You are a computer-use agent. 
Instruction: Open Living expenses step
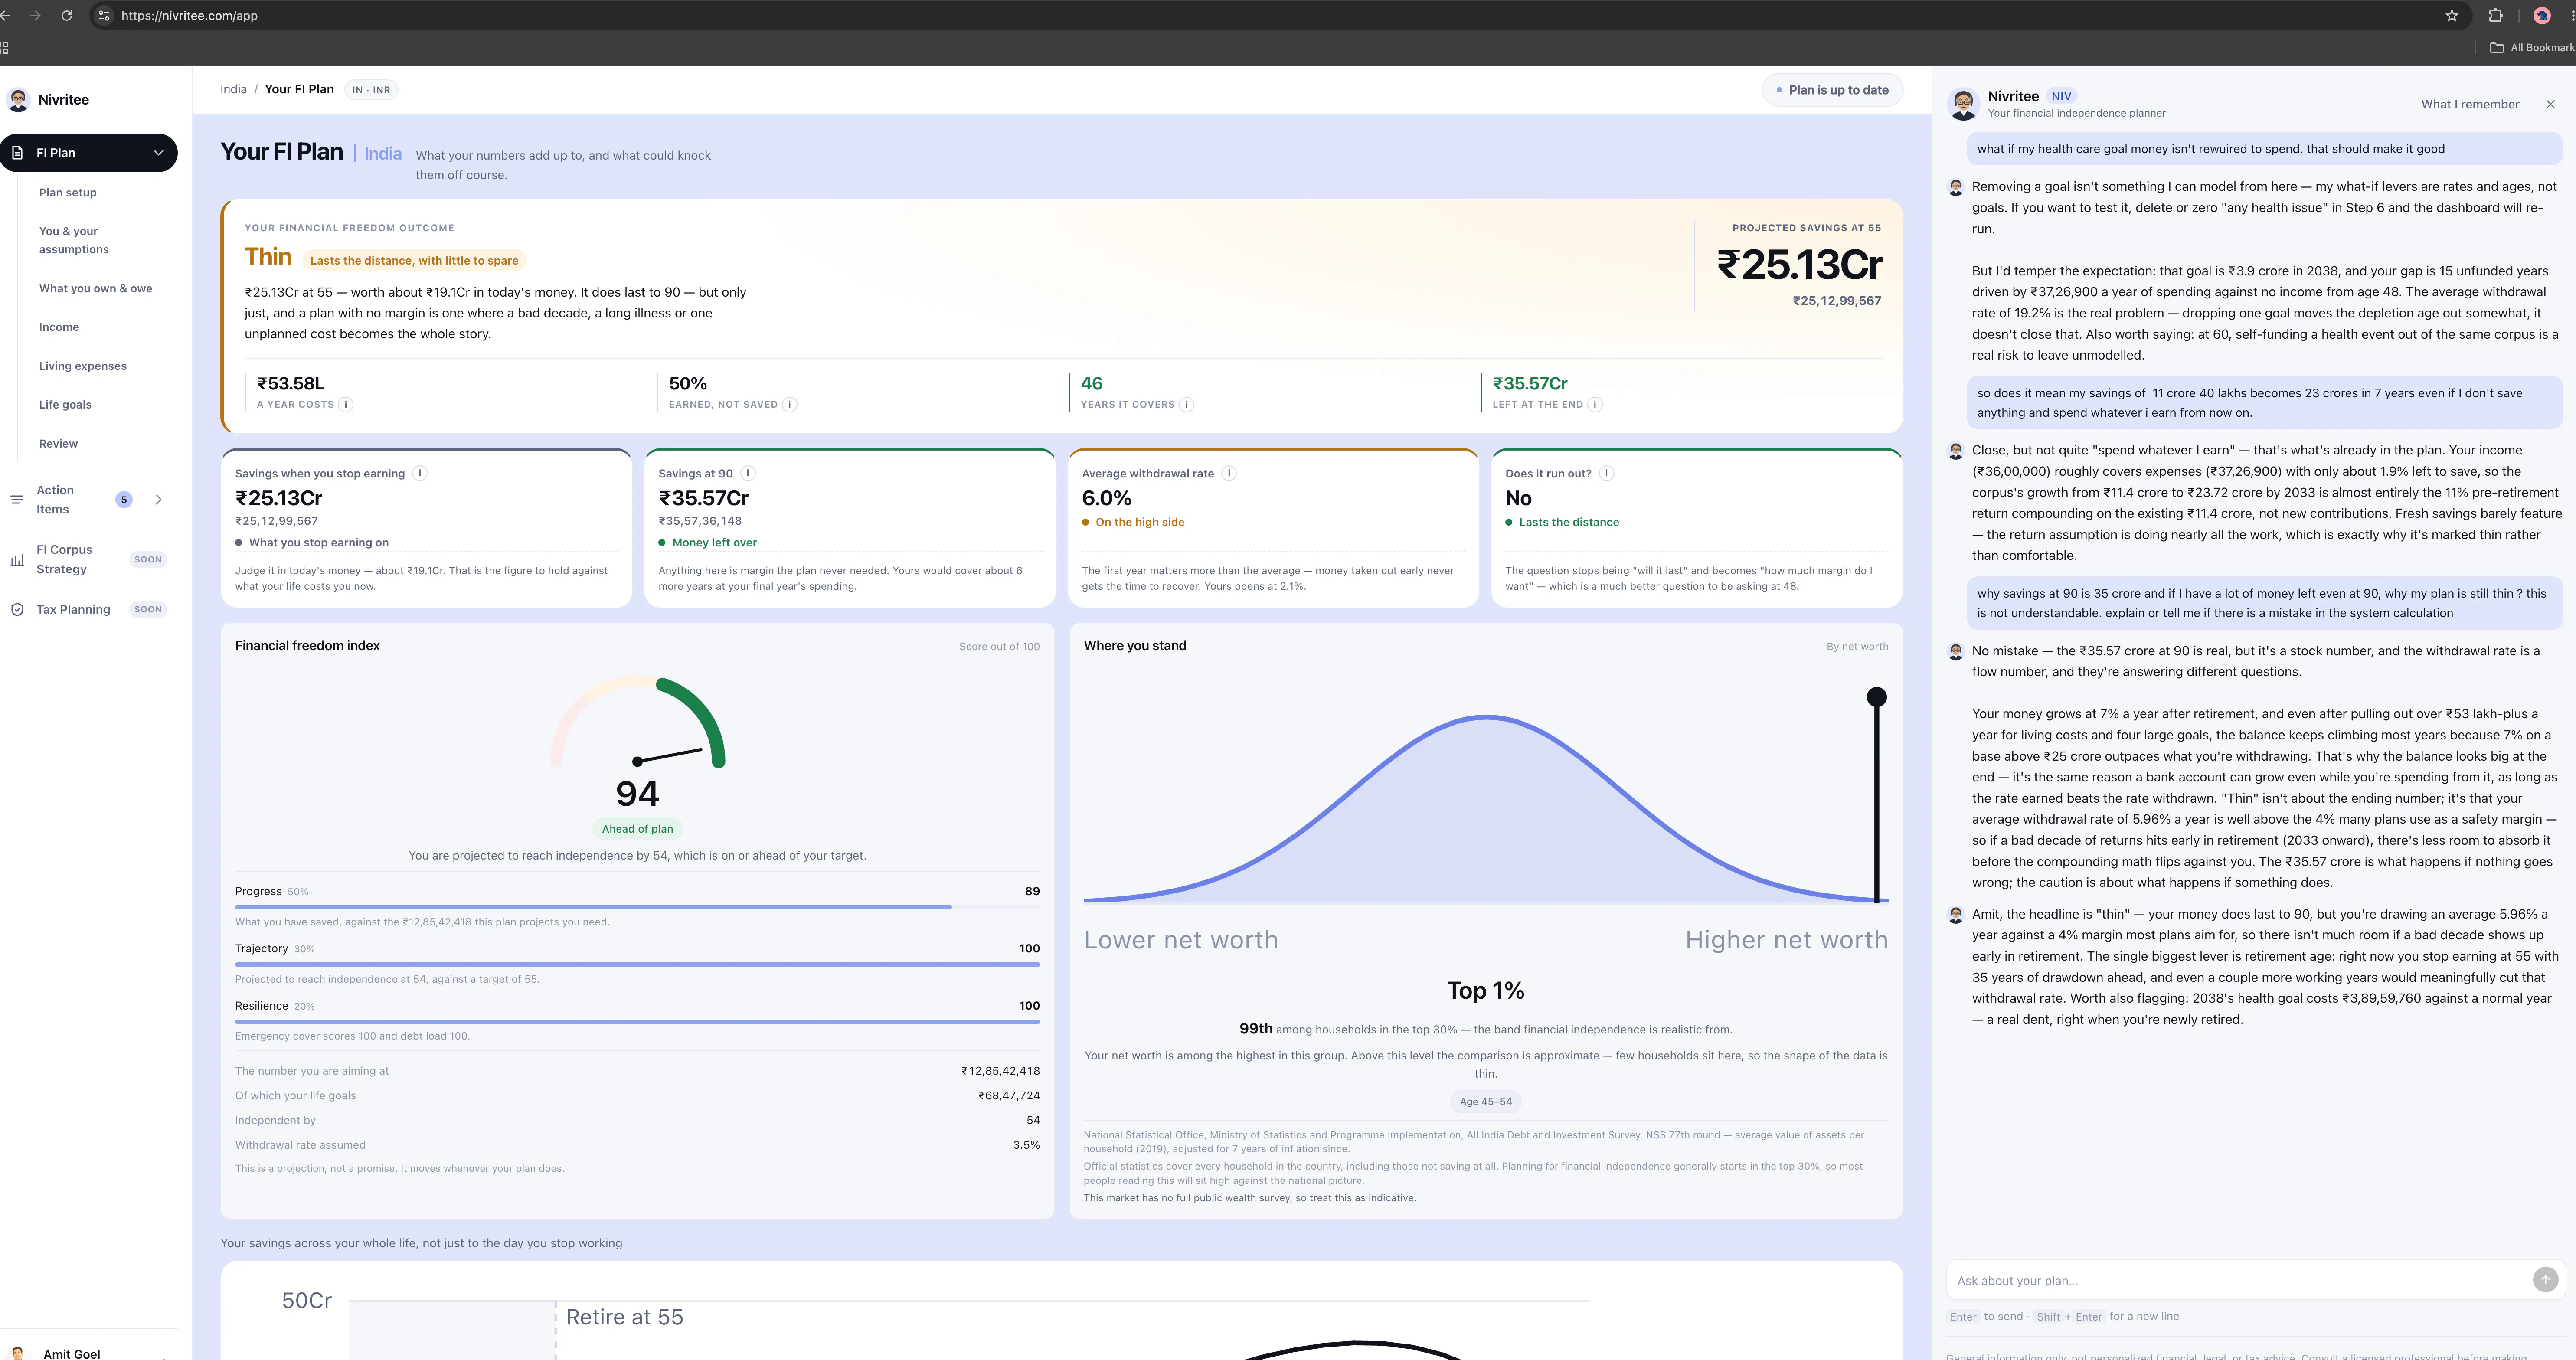pos(83,366)
